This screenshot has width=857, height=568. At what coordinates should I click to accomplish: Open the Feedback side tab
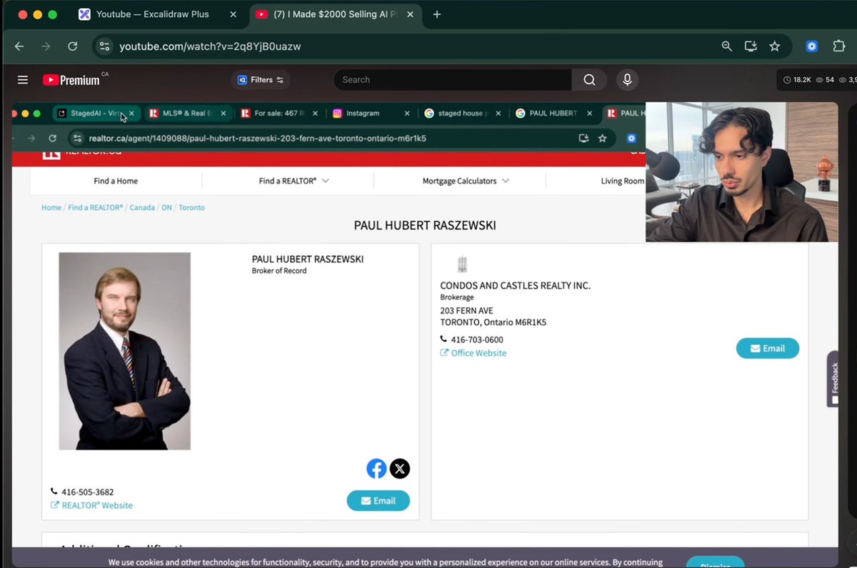pyautogui.click(x=834, y=379)
